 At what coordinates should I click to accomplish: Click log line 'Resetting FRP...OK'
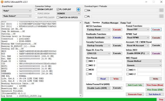pos(12,88)
